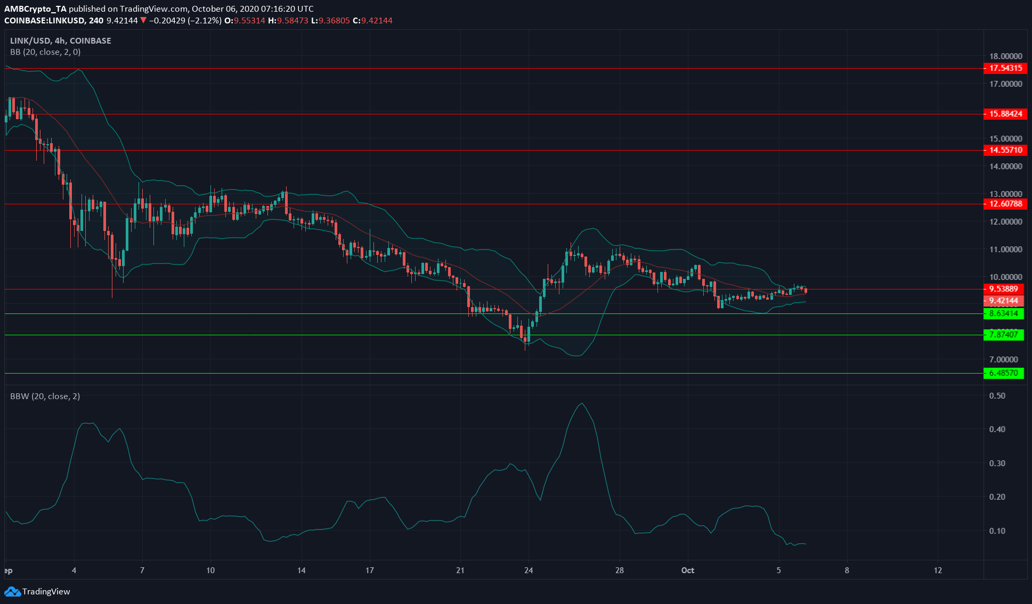Viewport: 1032px width, 604px height.
Task: Click the 15.88424 red resistance price label
Action: [1005, 114]
